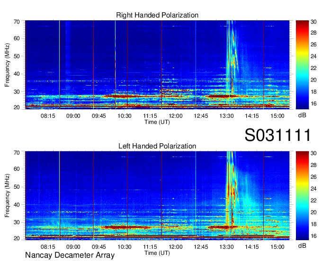Click the Left Handed Polarization dB color bar
This screenshot has width=322, height=261.
click(x=302, y=196)
